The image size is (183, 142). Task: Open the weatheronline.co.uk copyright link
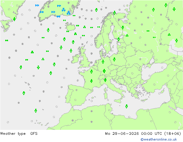tap(158, 139)
